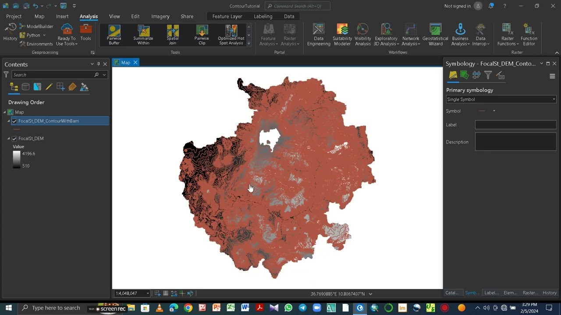Screen dimensions: 561x315
Task: Switch to the Imagery ribbon tab
Action: 160,16
